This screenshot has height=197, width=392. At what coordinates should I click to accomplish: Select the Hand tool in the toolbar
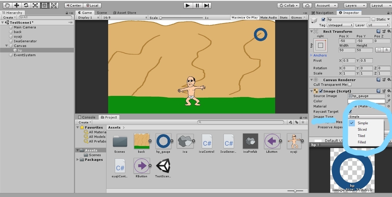[x=7, y=5]
